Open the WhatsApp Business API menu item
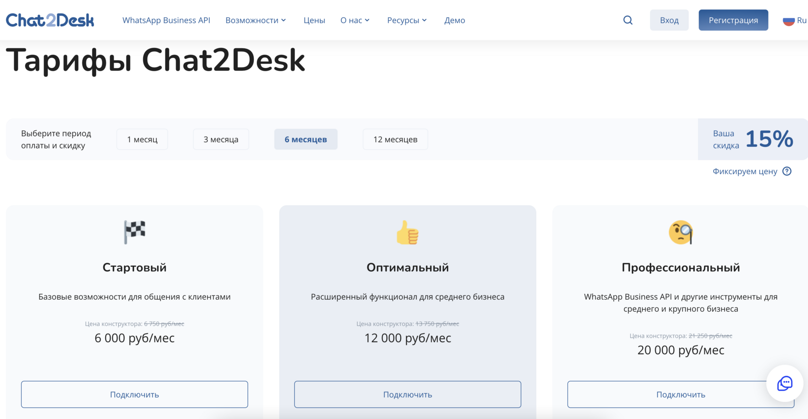 pos(166,20)
